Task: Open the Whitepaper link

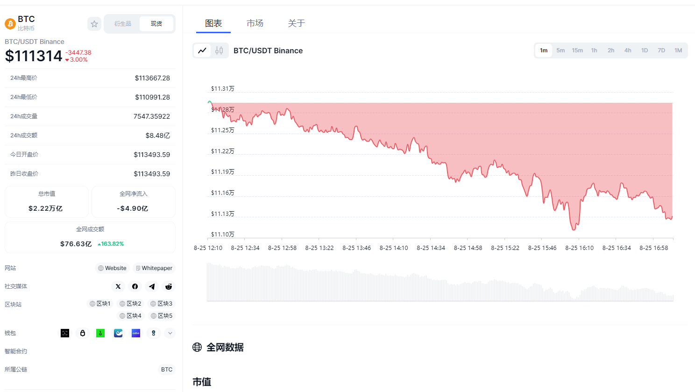Action: click(x=154, y=268)
